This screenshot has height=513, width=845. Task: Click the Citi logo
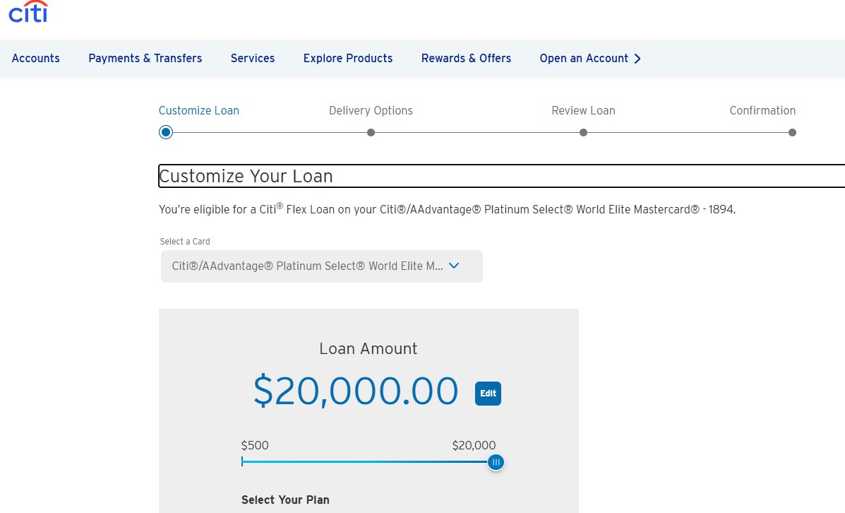pyautogui.click(x=28, y=11)
